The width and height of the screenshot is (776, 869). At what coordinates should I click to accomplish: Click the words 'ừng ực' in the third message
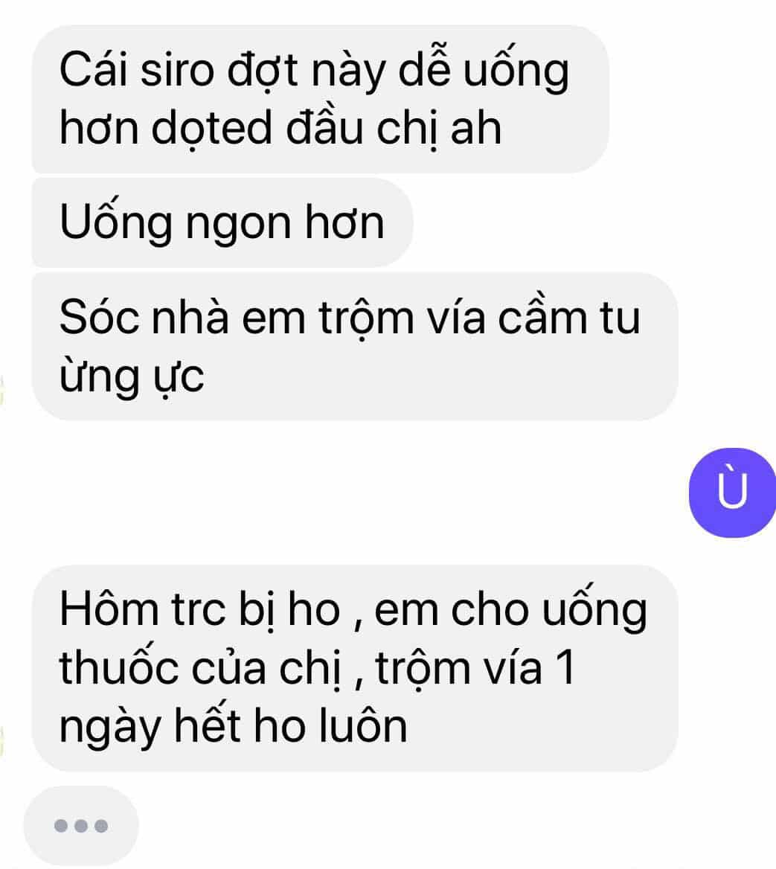click(x=132, y=377)
